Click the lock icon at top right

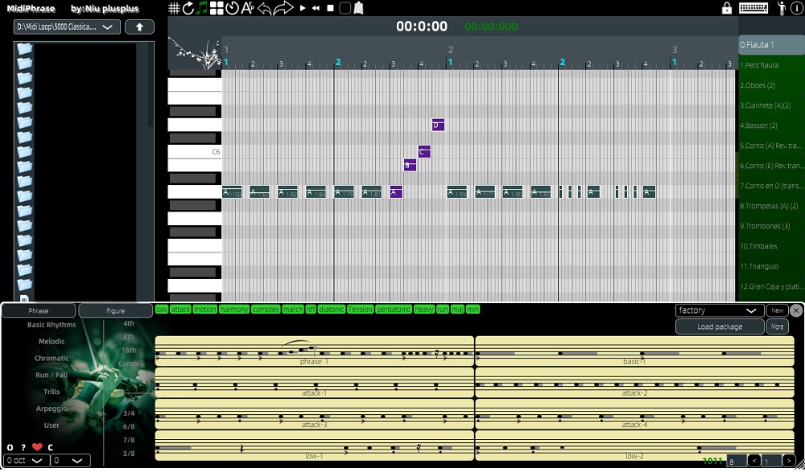pos(726,7)
